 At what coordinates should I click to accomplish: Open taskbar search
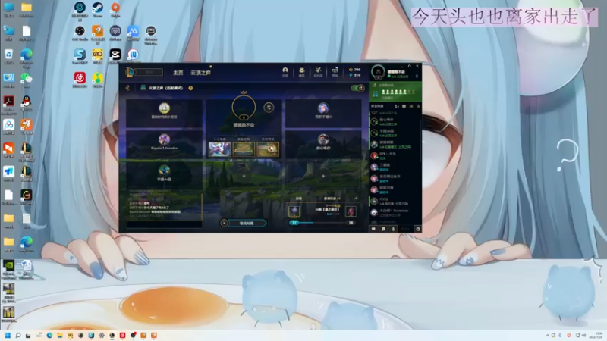pos(17,335)
